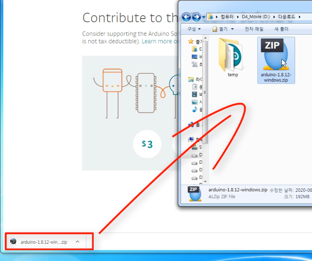312x261 pixels.
Task: Select the Favorites star in the sidebar
Action: 191,41
